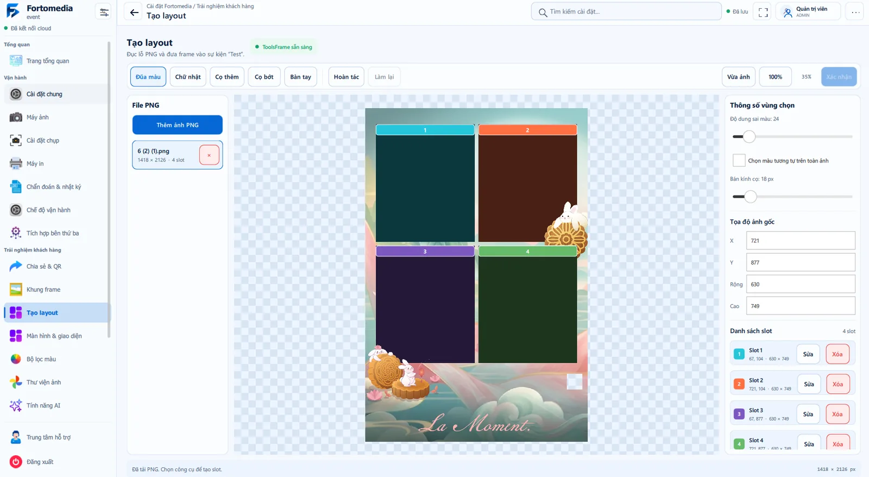Open the three-dot more options menu
Screen dimensions: 869x477
(x=855, y=12)
